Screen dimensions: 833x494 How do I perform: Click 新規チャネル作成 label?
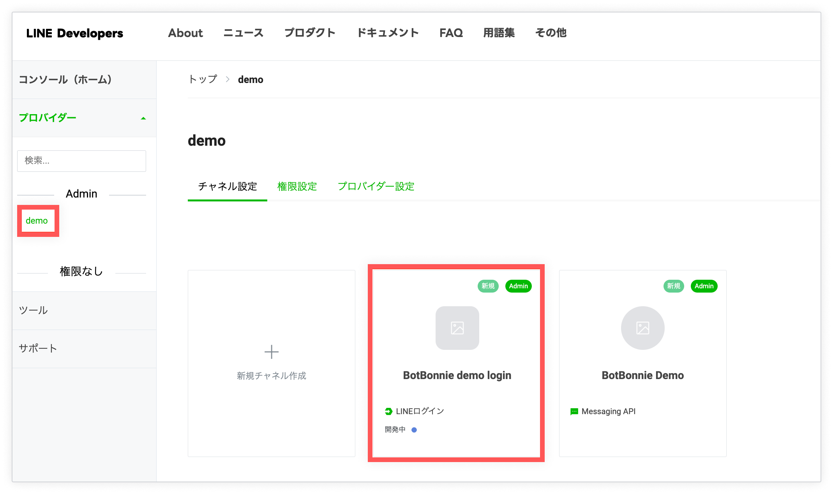272,376
